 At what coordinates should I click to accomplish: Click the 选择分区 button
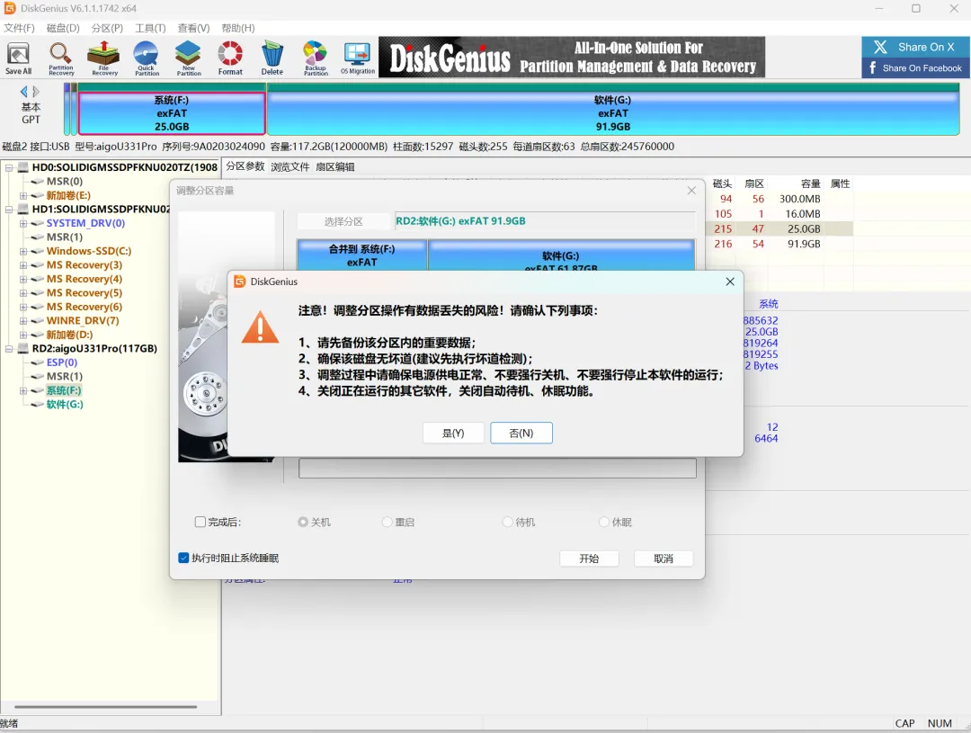[x=343, y=221]
